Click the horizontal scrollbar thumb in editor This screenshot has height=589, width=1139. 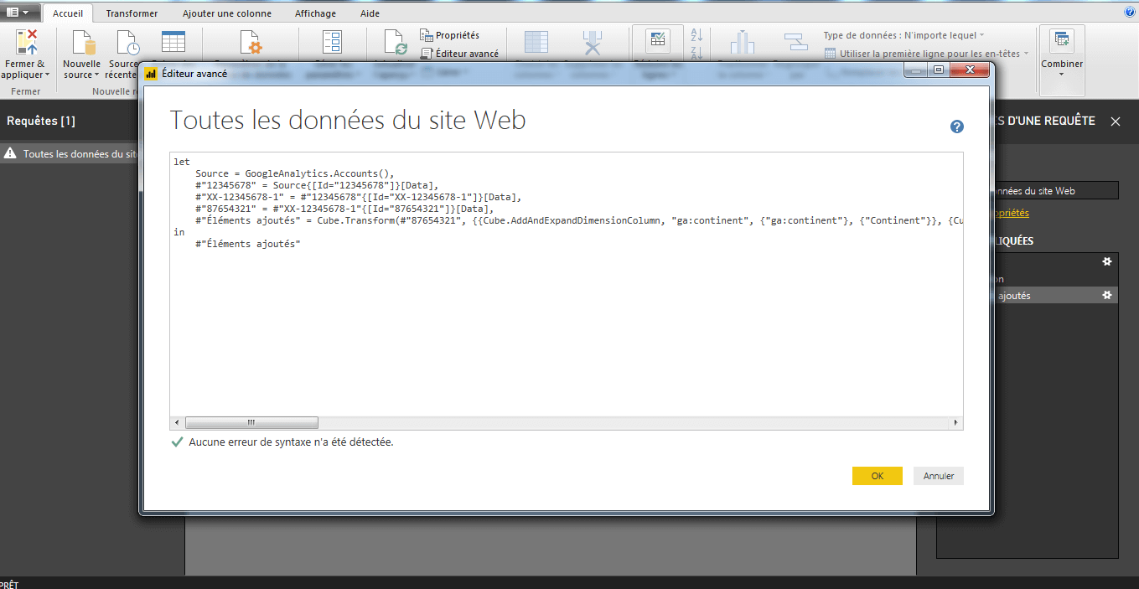(x=251, y=422)
